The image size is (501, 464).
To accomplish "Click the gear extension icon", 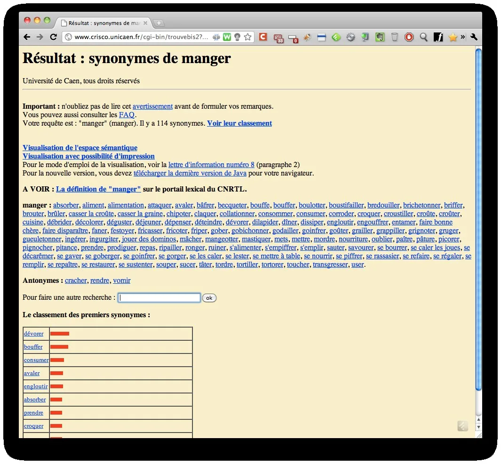I will [350, 37].
